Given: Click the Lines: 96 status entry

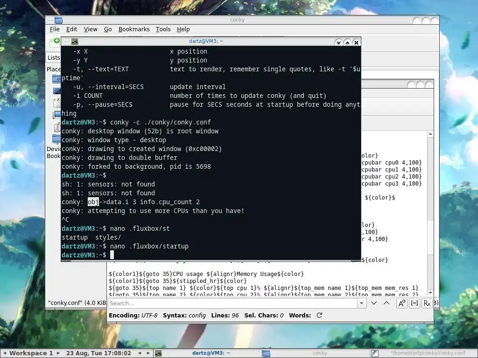Looking at the screenshot, I should coord(225,316).
